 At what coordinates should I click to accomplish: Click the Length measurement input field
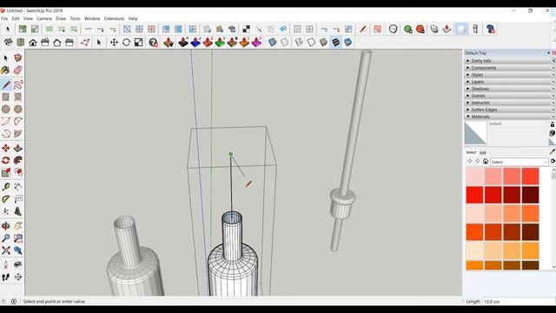(519, 302)
